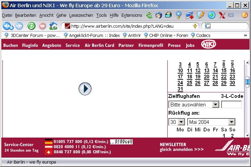Open the Angebote navigation item
This screenshot has width=251, height=167.
point(52,46)
